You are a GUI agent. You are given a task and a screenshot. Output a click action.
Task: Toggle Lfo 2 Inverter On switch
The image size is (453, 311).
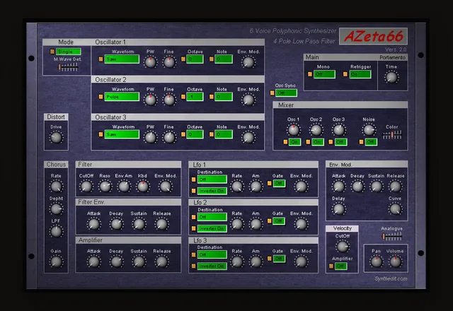[212, 228]
